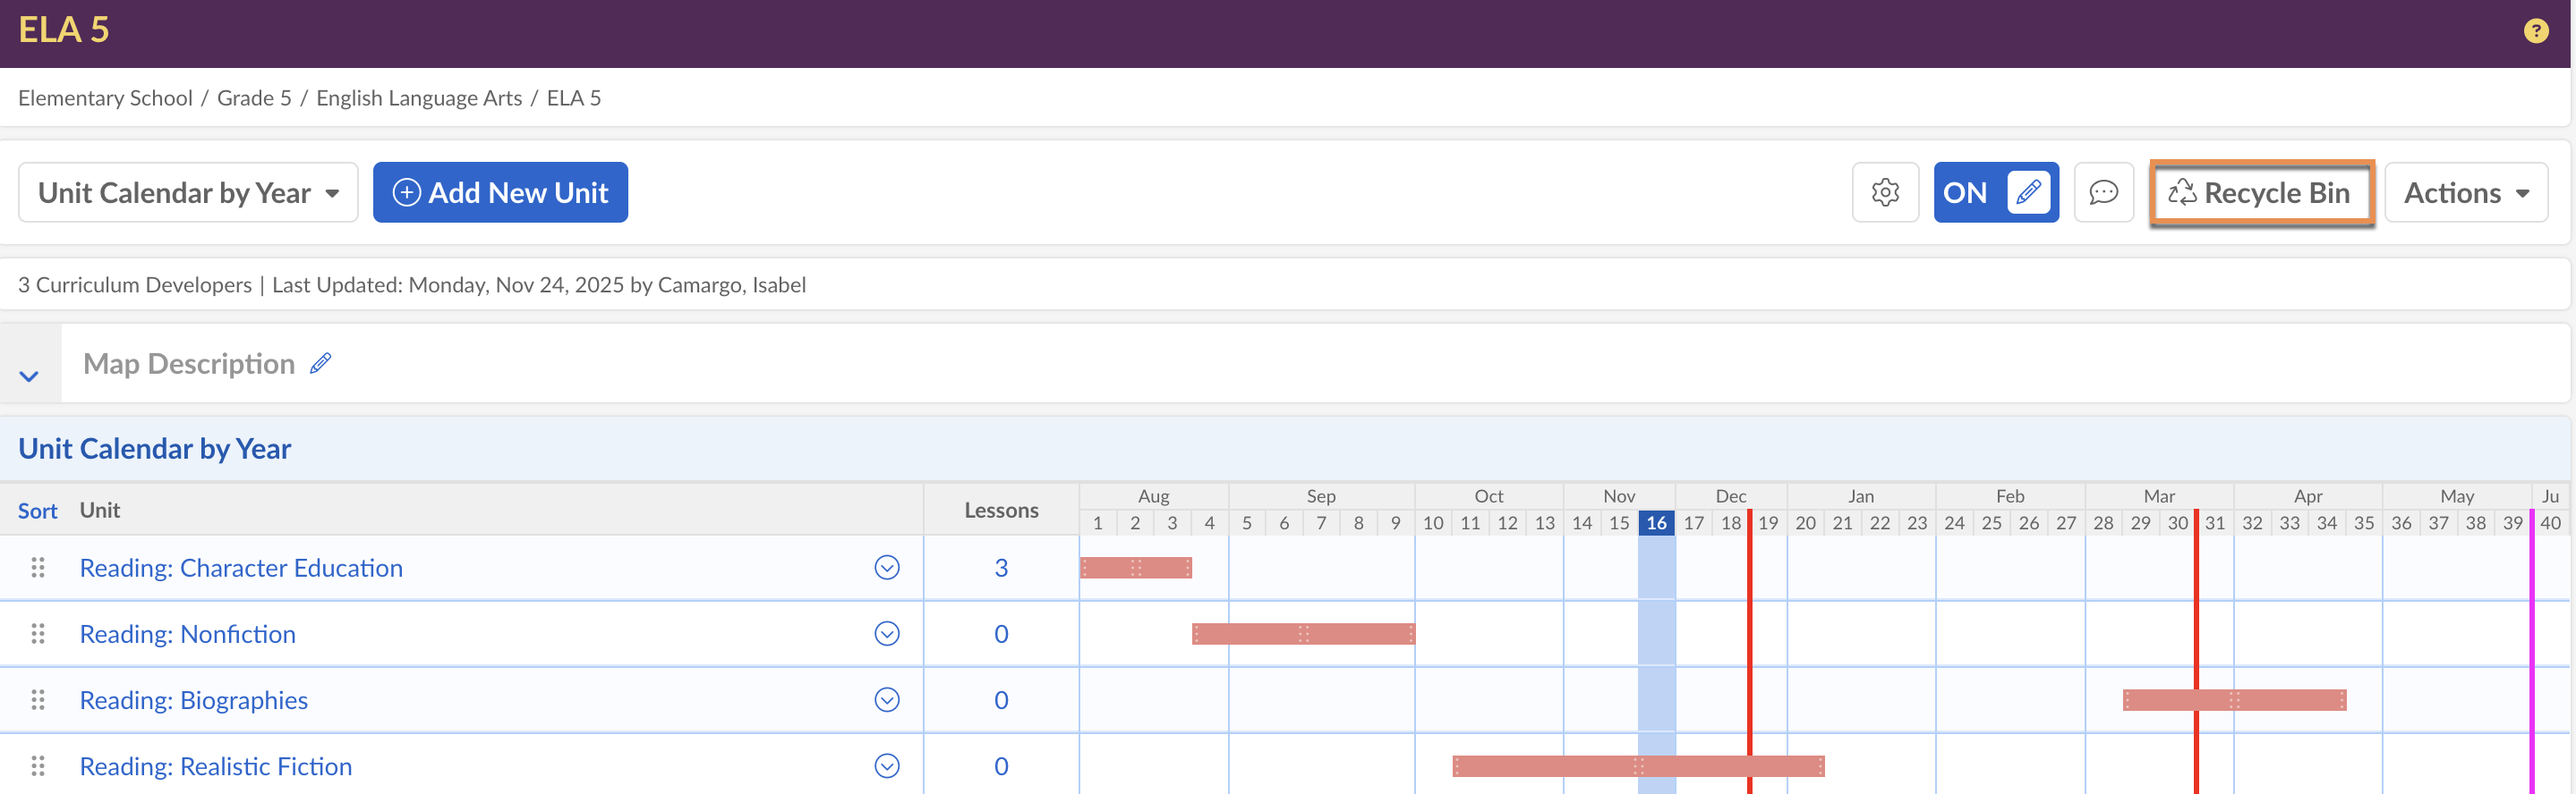
Task: Grab drag handle for Reading: Nonfiction
Action: pos(38,633)
